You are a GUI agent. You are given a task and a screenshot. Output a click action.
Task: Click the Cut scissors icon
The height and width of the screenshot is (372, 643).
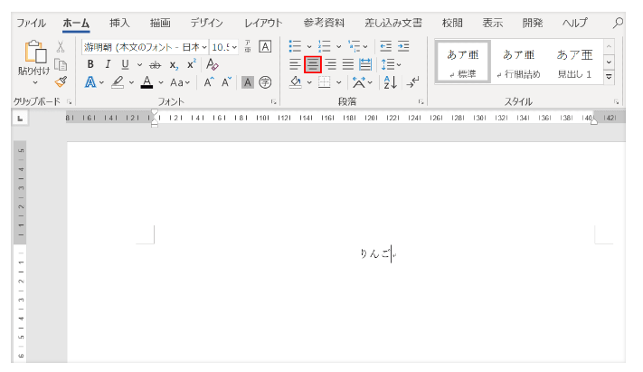61,47
